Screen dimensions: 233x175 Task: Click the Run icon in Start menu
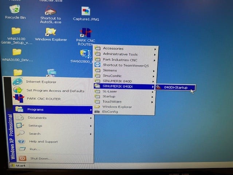pyautogui.click(x=22, y=149)
